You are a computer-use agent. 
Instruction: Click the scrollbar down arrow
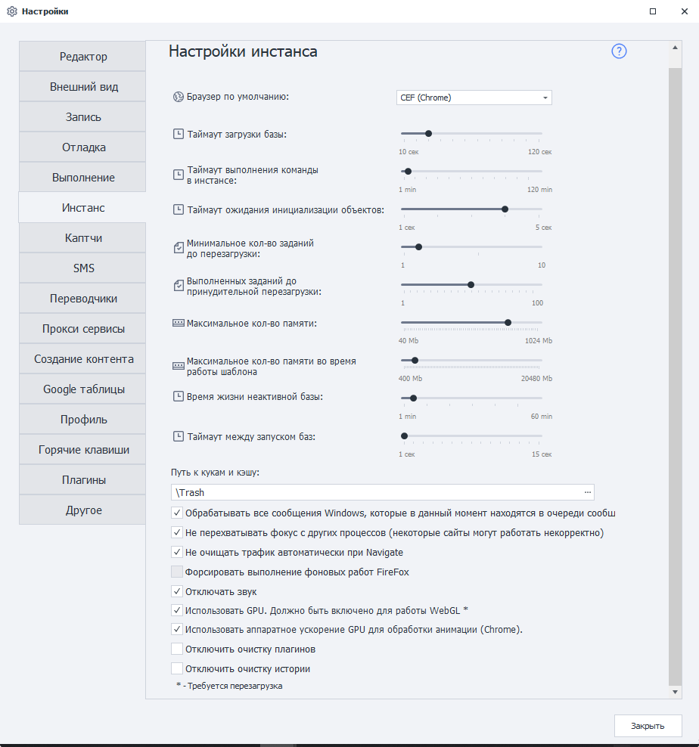click(x=676, y=691)
